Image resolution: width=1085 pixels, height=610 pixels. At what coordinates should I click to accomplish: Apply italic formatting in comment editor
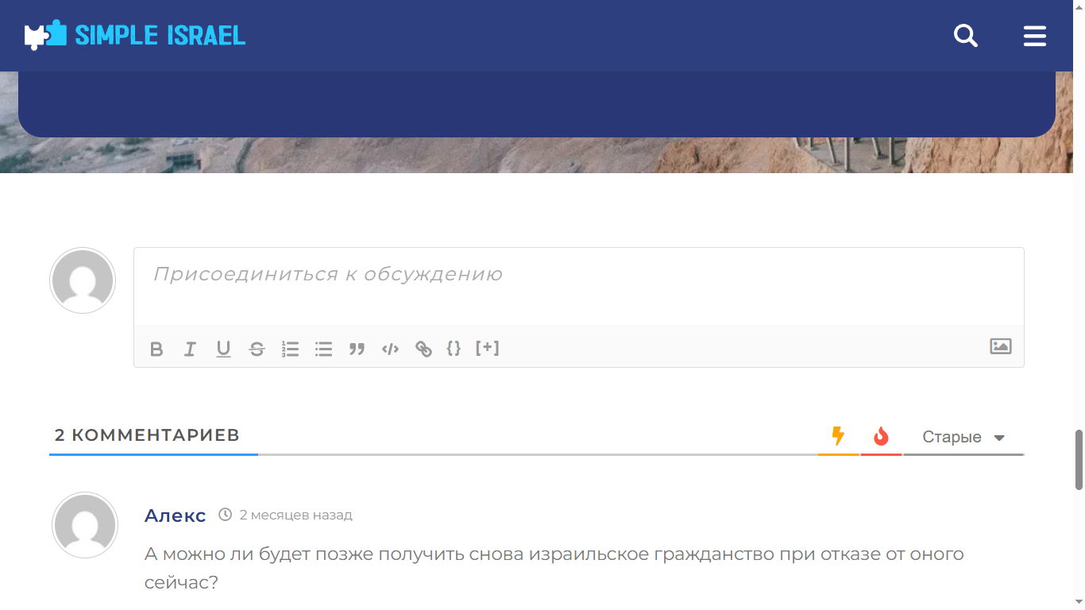(x=190, y=349)
